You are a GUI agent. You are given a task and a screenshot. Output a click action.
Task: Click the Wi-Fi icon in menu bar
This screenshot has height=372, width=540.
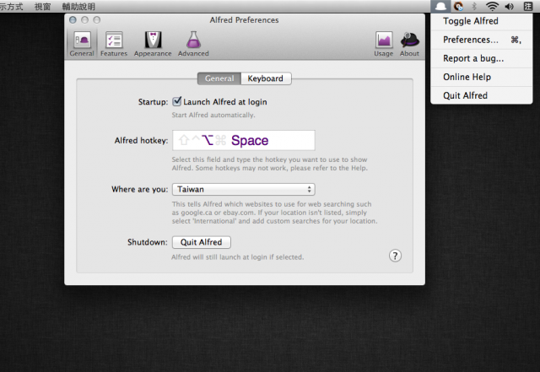pos(492,6)
